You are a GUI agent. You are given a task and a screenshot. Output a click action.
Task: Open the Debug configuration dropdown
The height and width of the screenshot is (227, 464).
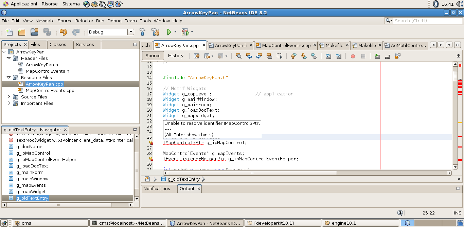point(131,32)
